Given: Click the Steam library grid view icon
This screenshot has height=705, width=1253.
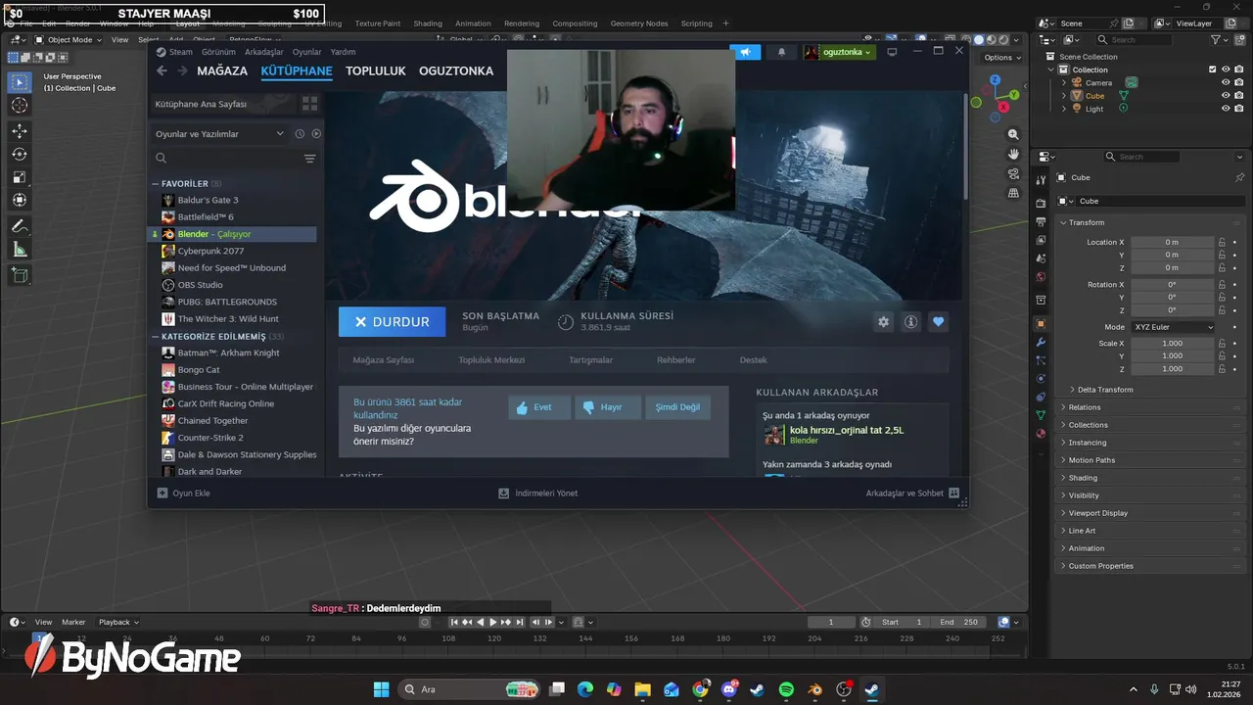Looking at the screenshot, I should point(309,104).
